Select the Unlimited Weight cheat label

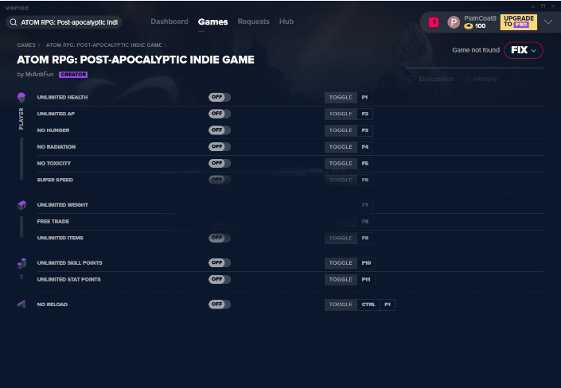[x=63, y=205]
